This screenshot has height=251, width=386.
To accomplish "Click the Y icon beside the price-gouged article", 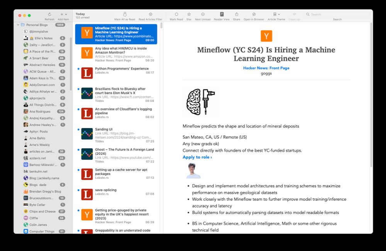I will [x=87, y=215].
